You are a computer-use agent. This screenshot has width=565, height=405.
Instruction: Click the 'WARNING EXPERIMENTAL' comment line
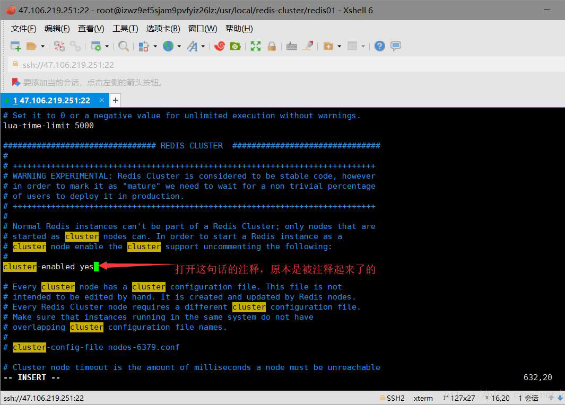(189, 176)
